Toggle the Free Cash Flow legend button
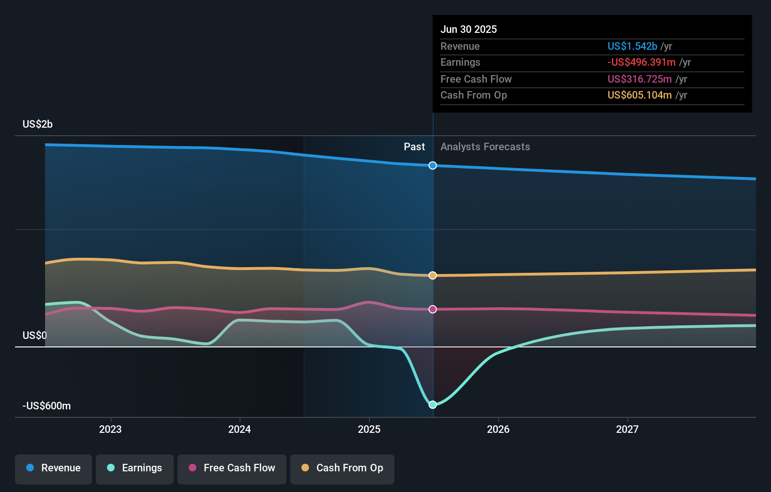 232,469
